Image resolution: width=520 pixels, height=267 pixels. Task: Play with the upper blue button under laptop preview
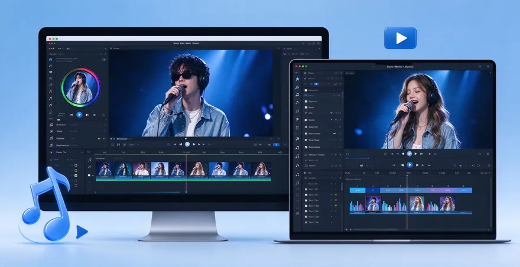(x=409, y=154)
